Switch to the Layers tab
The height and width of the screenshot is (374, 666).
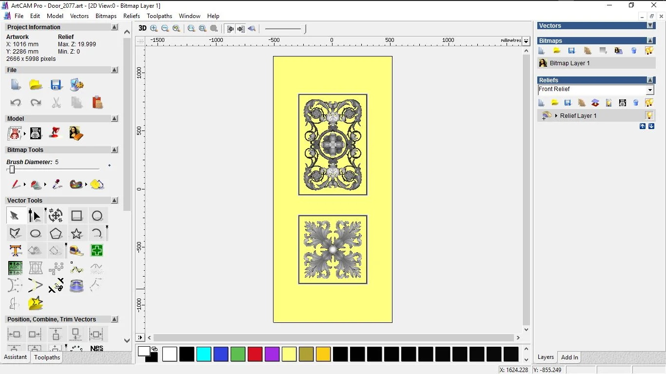545,357
